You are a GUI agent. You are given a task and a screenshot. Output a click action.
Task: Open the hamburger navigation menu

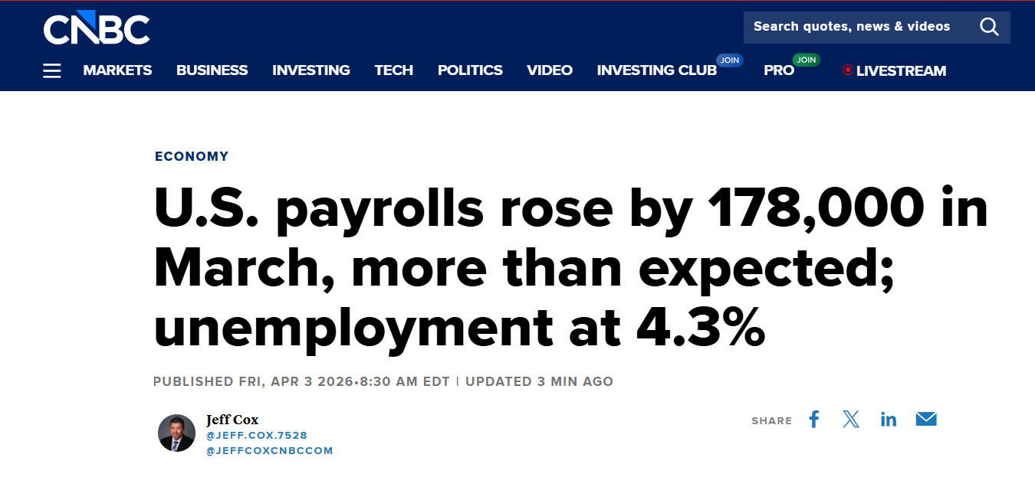(x=51, y=70)
